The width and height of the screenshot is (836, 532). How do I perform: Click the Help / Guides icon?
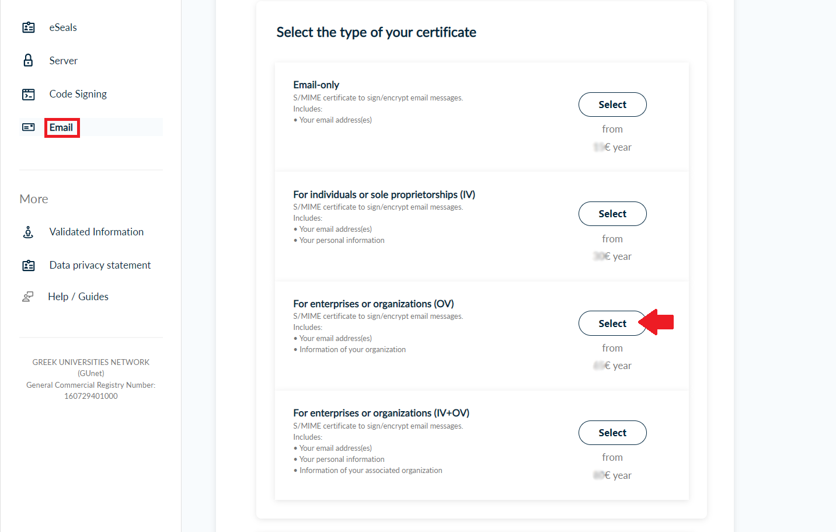[28, 297]
